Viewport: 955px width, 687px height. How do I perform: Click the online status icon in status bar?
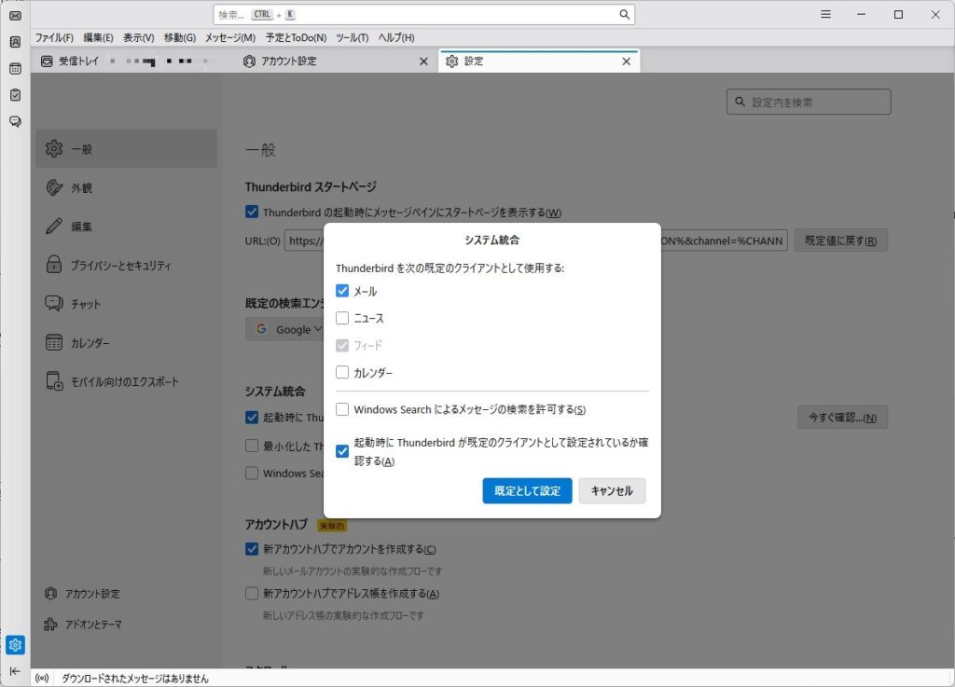(42, 678)
